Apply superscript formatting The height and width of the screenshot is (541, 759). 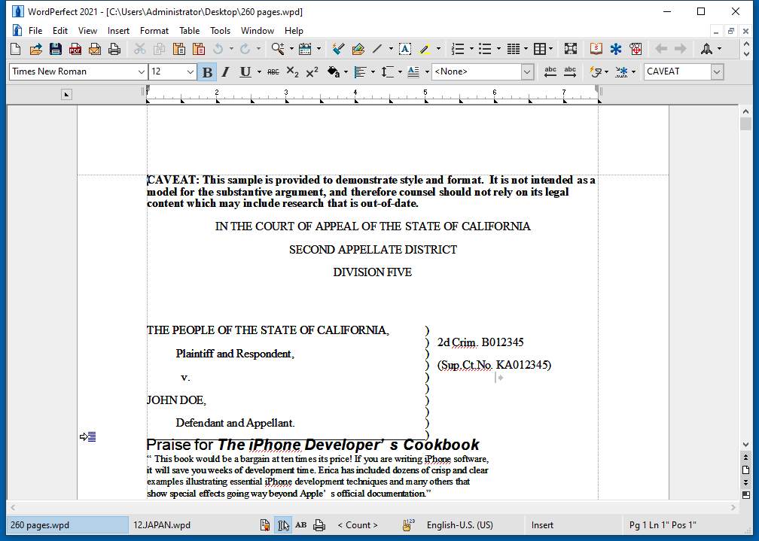tap(312, 72)
